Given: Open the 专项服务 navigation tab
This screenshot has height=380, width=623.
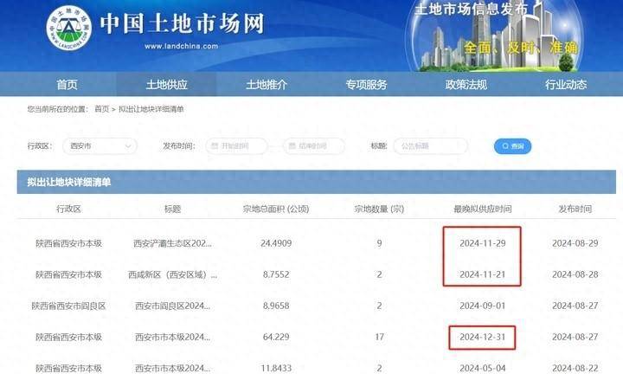Looking at the screenshot, I should 366,84.
